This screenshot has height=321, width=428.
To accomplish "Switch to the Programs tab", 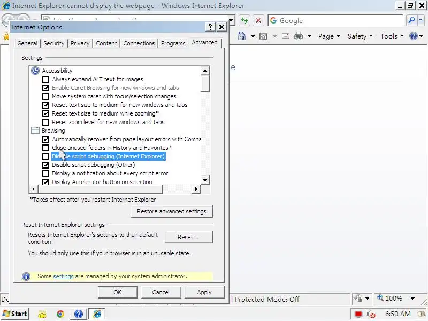I will click(x=173, y=43).
